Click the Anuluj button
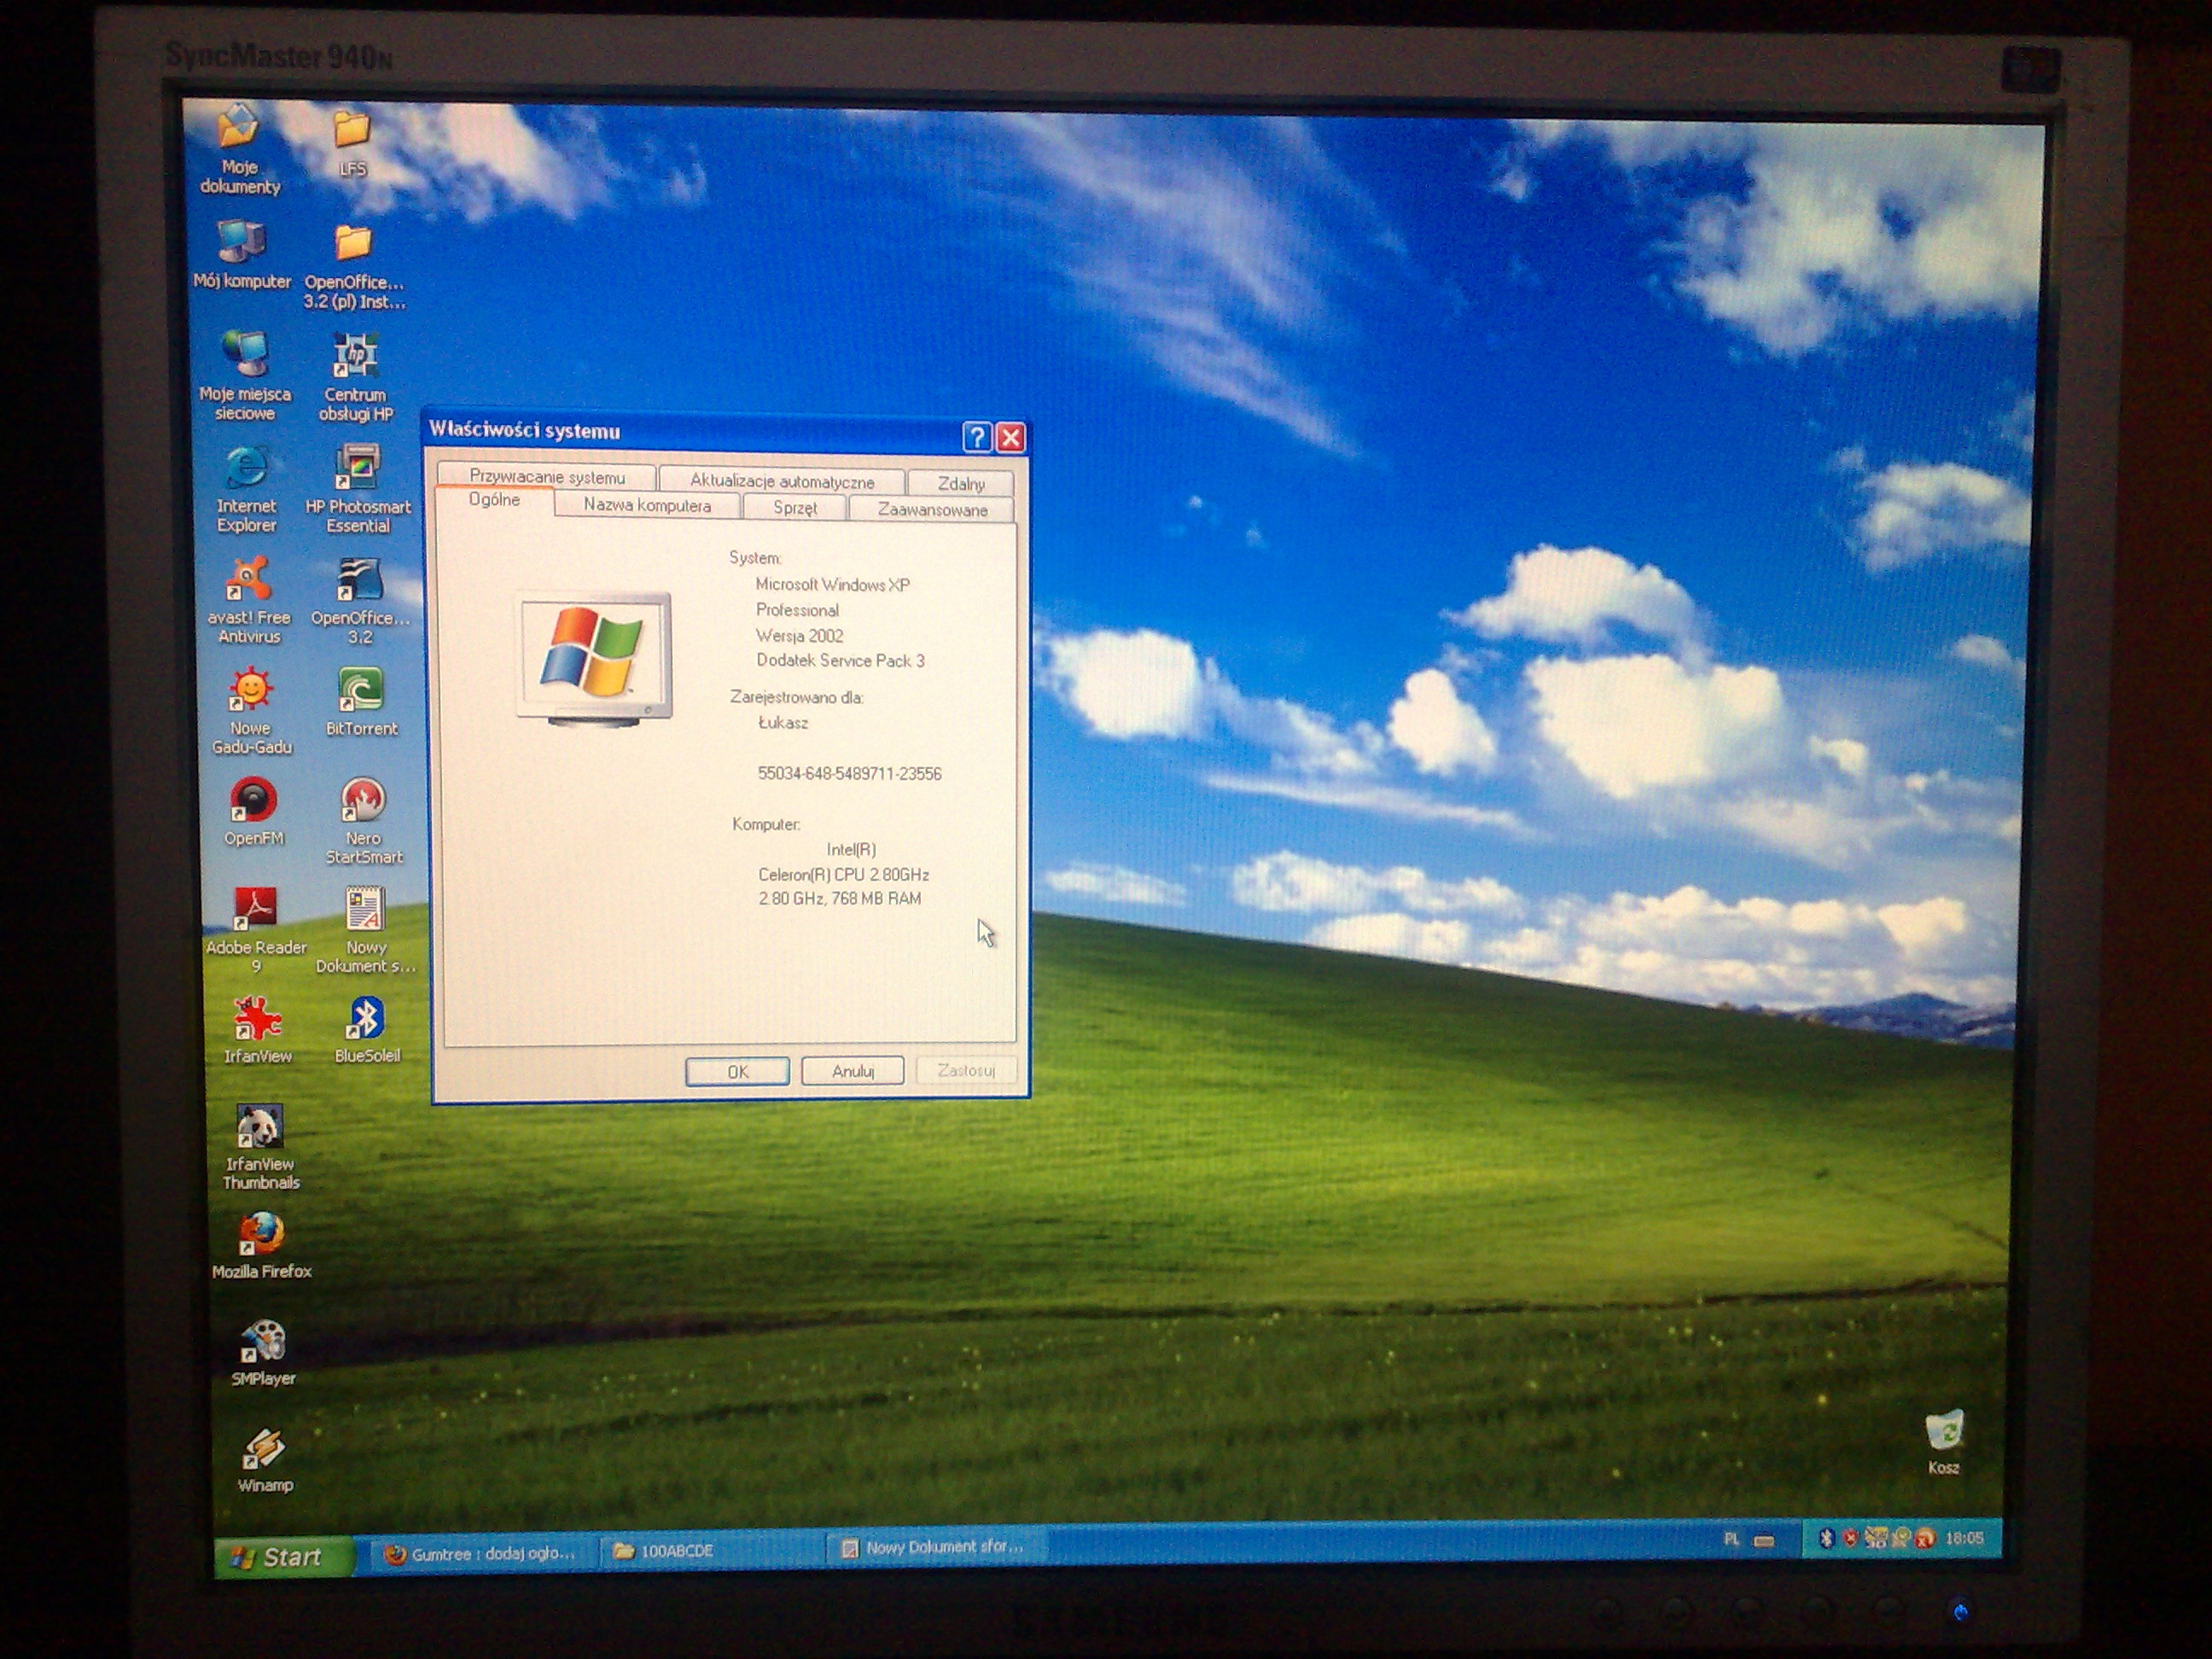Viewport: 2212px width, 1659px height. pos(852,1071)
